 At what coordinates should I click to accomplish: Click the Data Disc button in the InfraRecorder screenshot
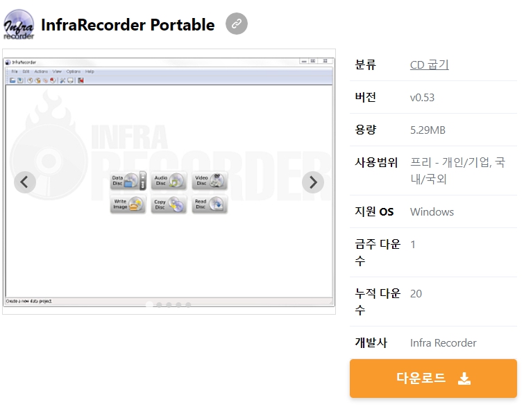pos(124,181)
